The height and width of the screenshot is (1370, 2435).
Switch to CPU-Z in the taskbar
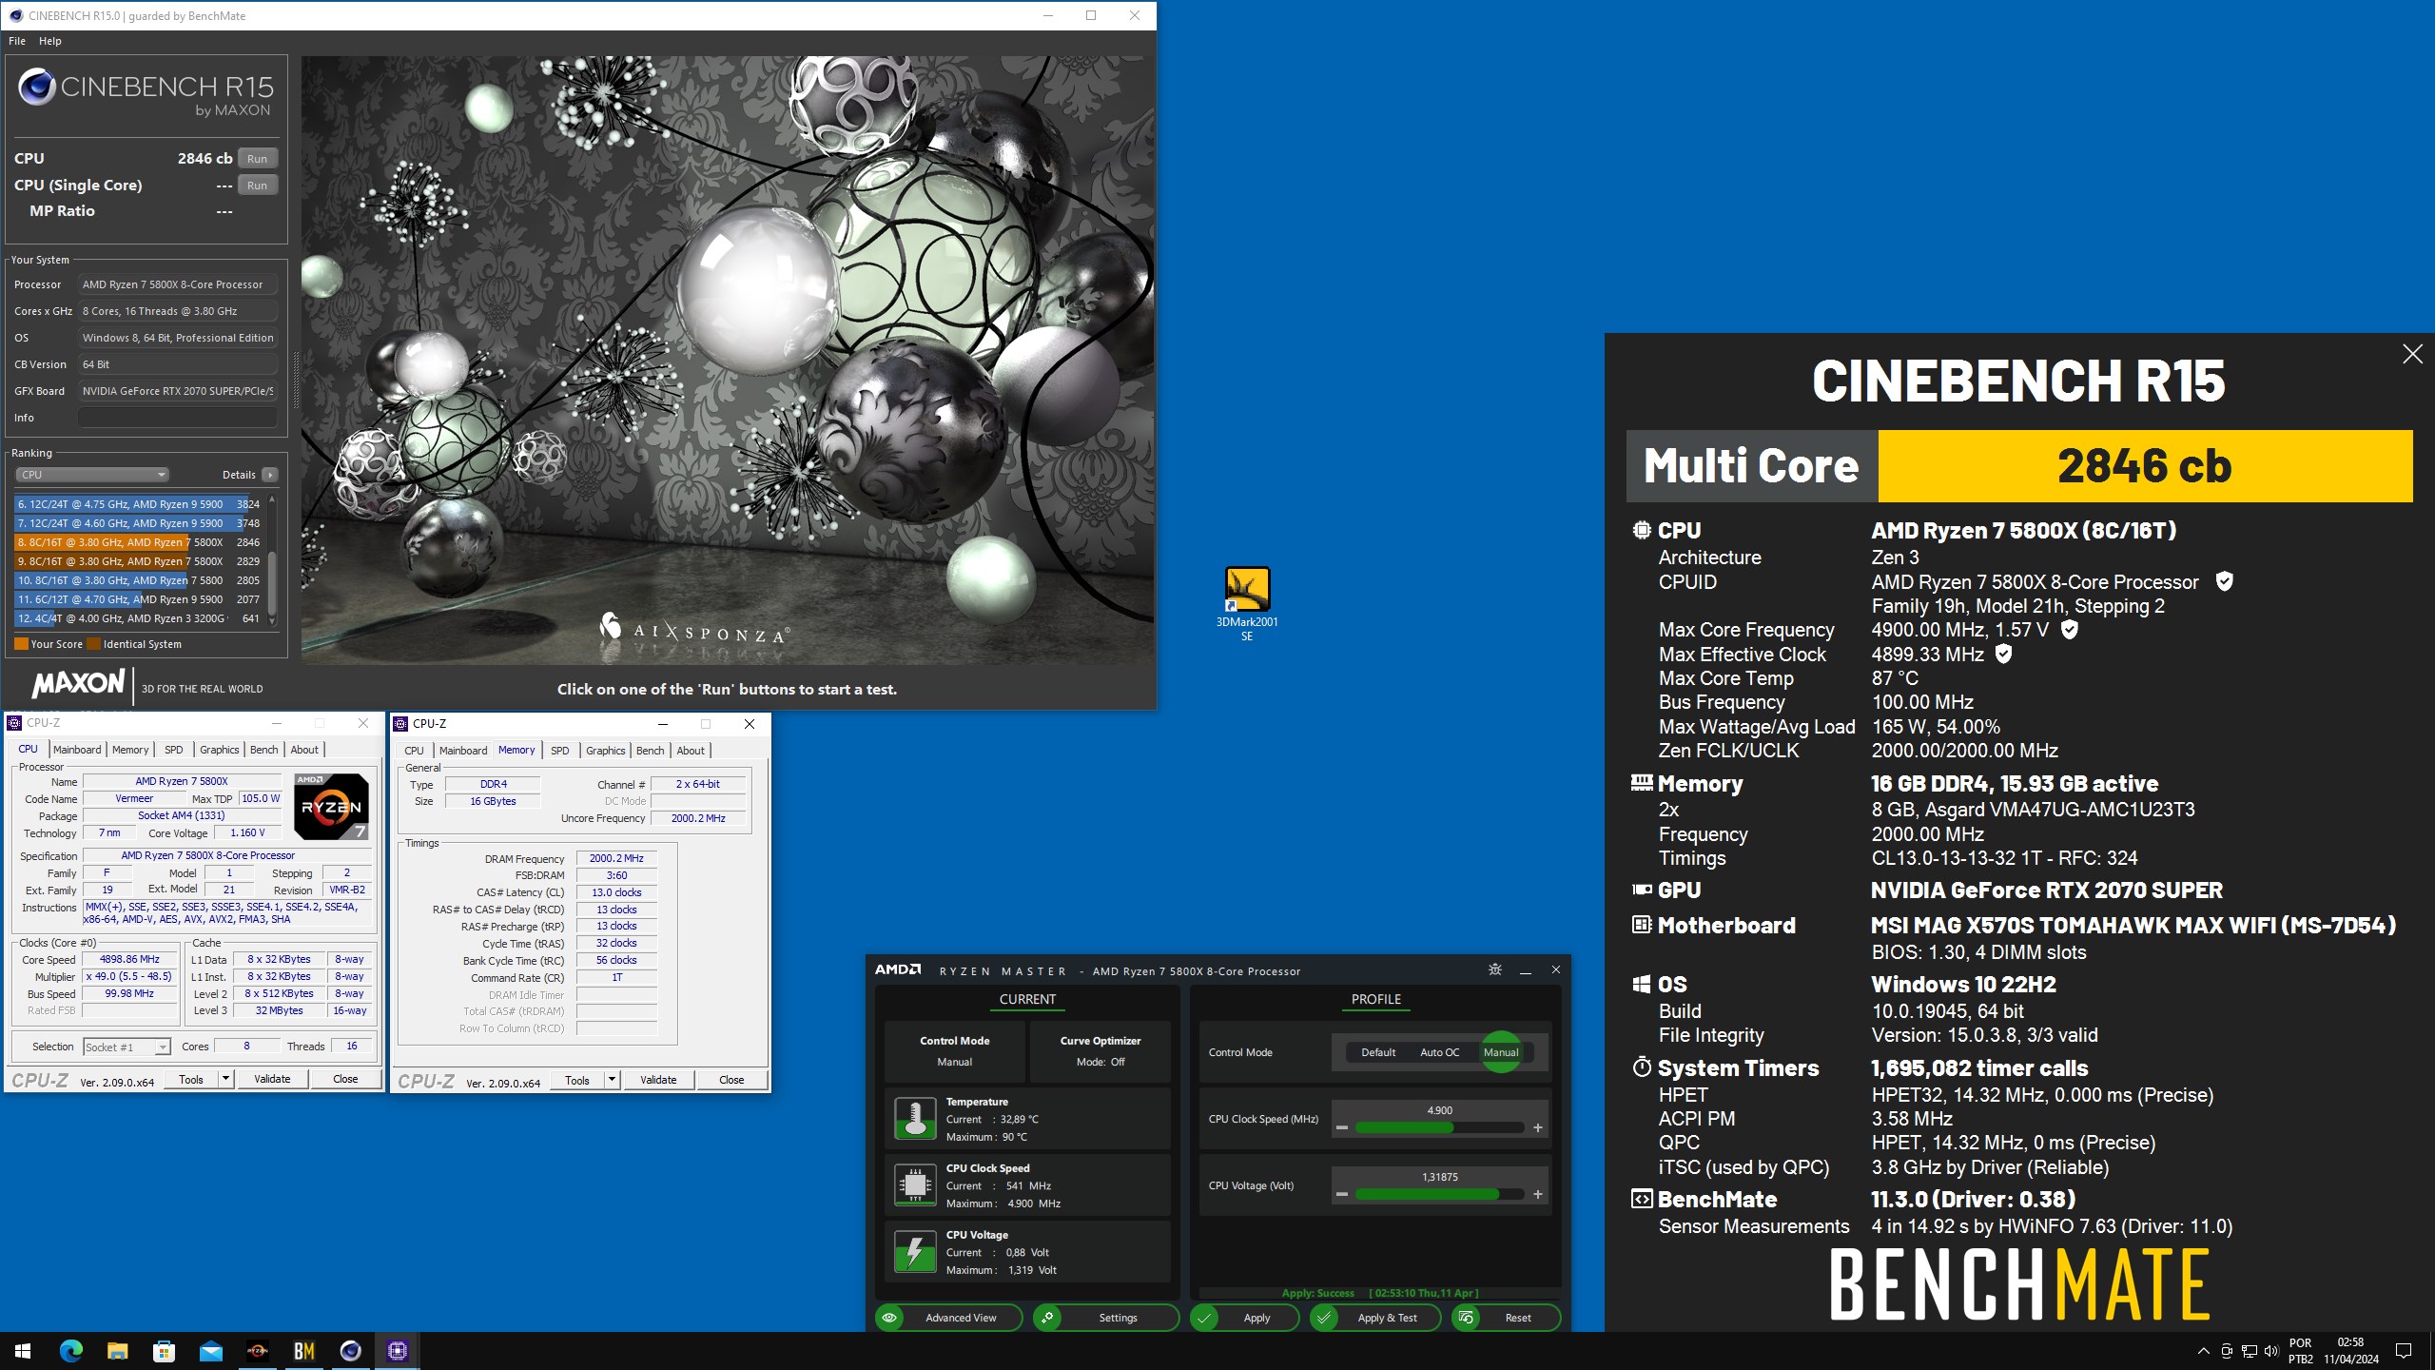click(398, 1350)
